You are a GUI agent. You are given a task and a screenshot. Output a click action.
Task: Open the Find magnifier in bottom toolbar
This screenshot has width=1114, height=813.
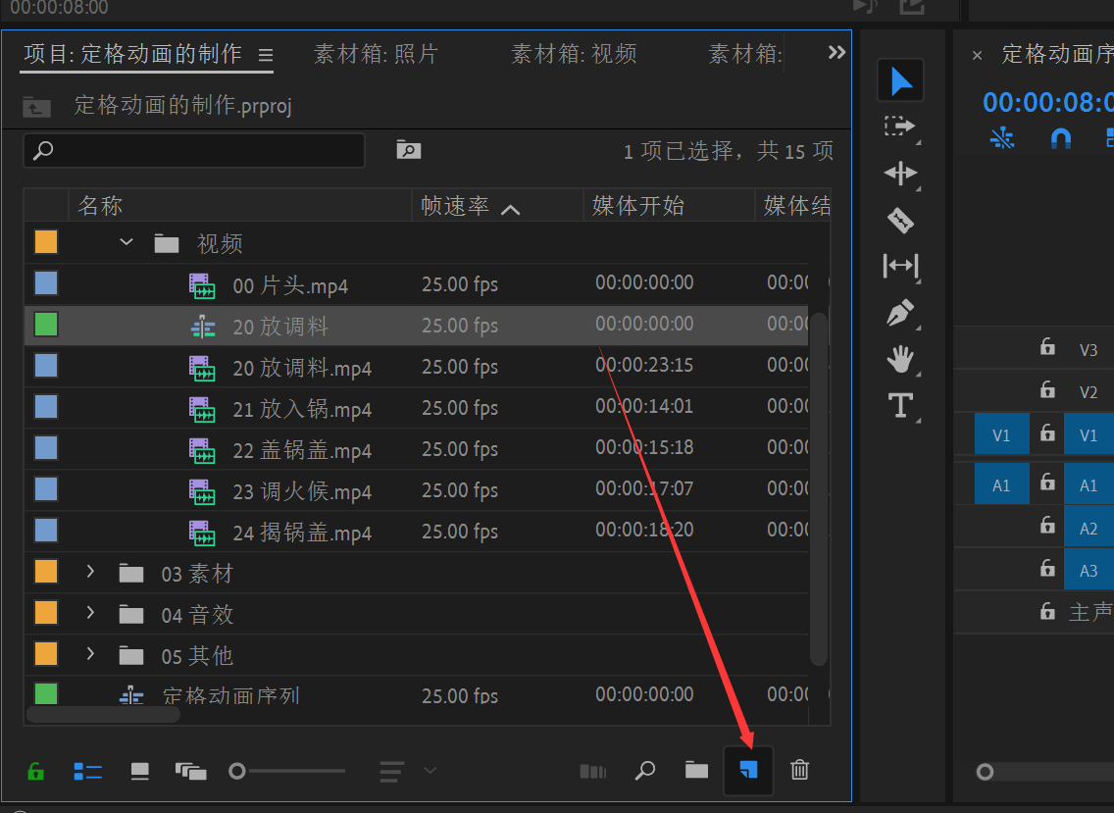point(645,771)
